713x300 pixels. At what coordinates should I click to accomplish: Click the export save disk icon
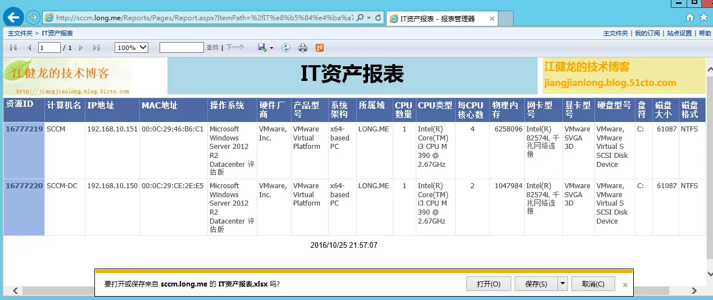point(262,48)
